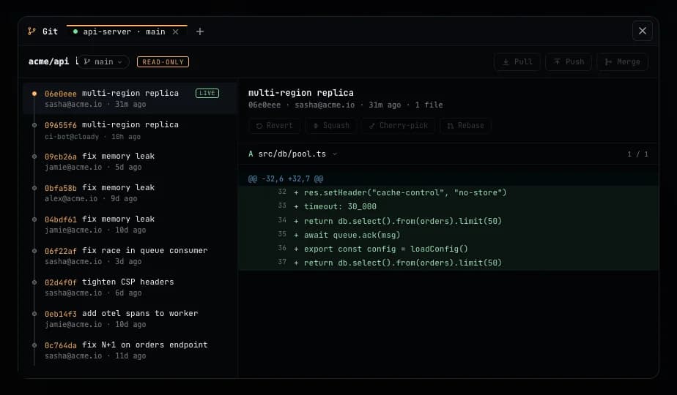
Task: Click the graph node dot for 09cb26a
Action: pos(34,157)
